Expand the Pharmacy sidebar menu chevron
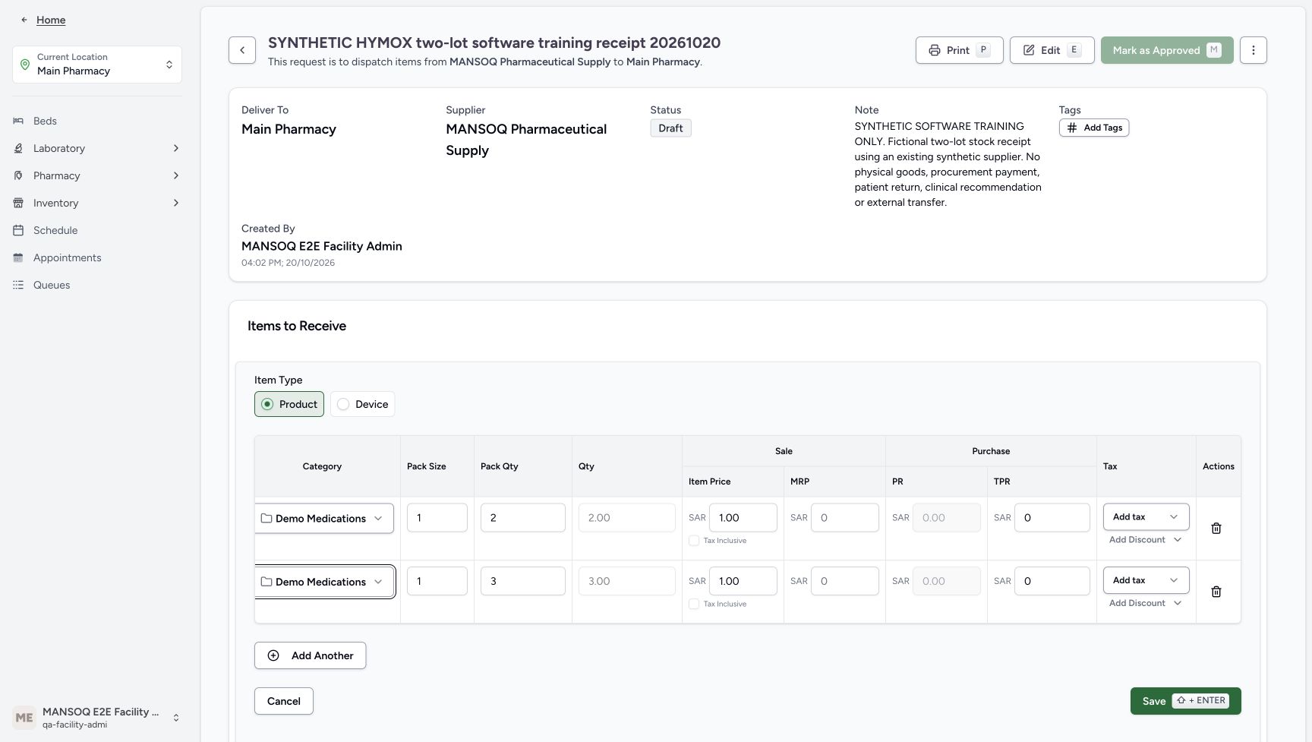 click(176, 175)
